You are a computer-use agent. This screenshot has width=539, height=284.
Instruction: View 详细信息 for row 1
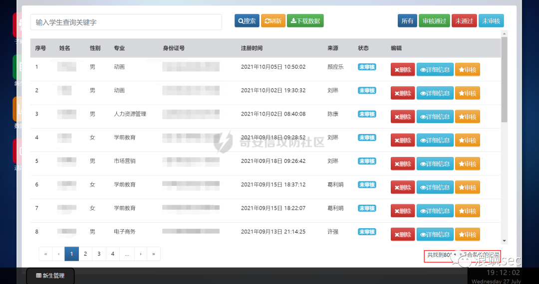click(x=435, y=70)
